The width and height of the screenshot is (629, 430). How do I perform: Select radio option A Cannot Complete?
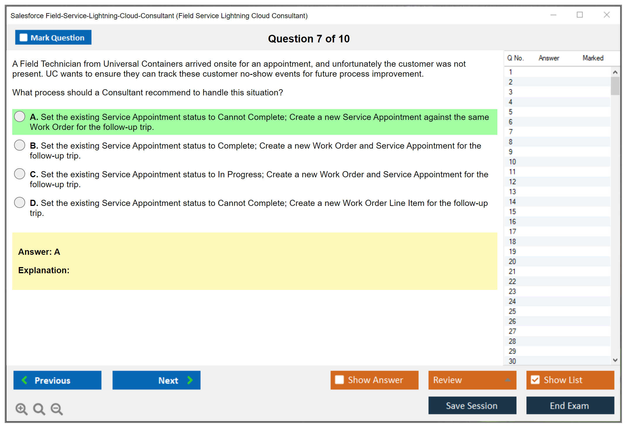(20, 116)
